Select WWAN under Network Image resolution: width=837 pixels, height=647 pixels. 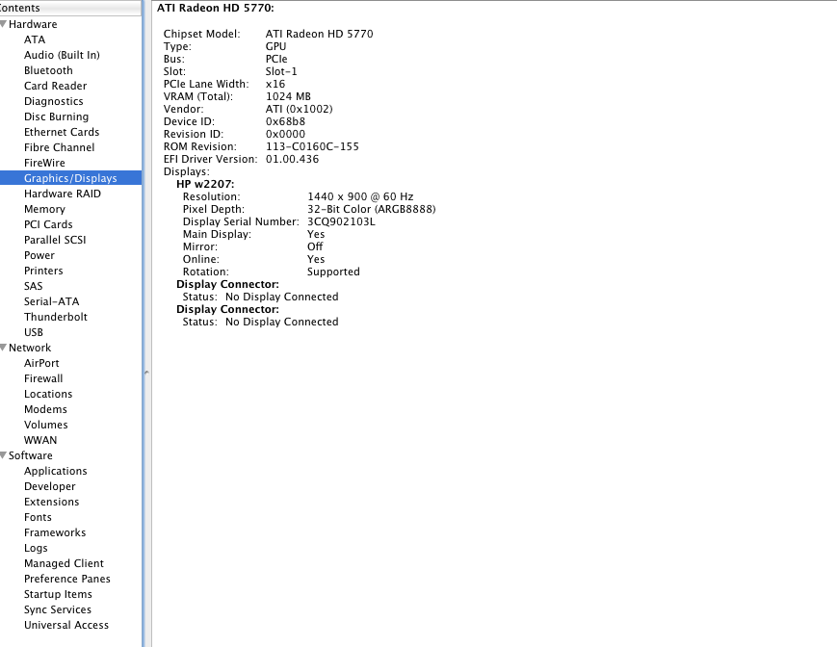click(40, 441)
